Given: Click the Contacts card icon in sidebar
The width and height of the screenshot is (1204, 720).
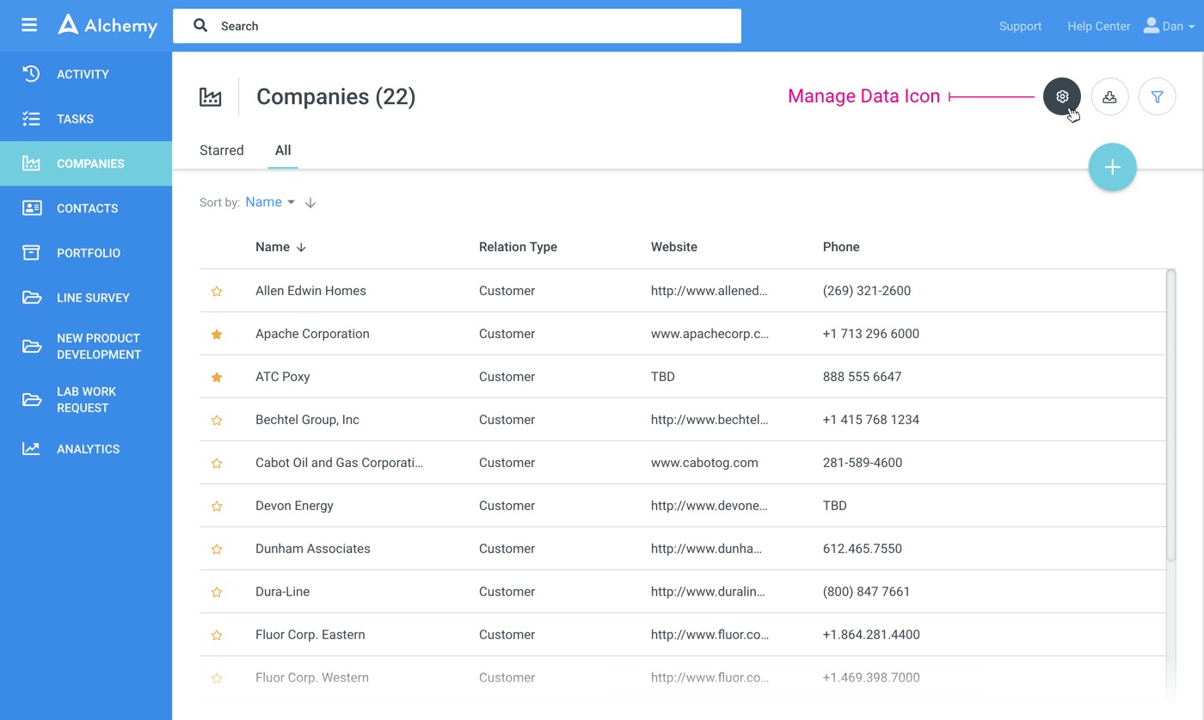Looking at the screenshot, I should pos(31,208).
